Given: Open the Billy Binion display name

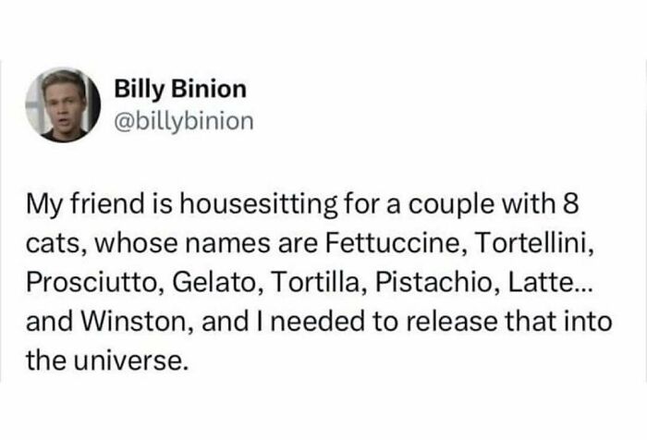Looking at the screenshot, I should click(179, 89).
